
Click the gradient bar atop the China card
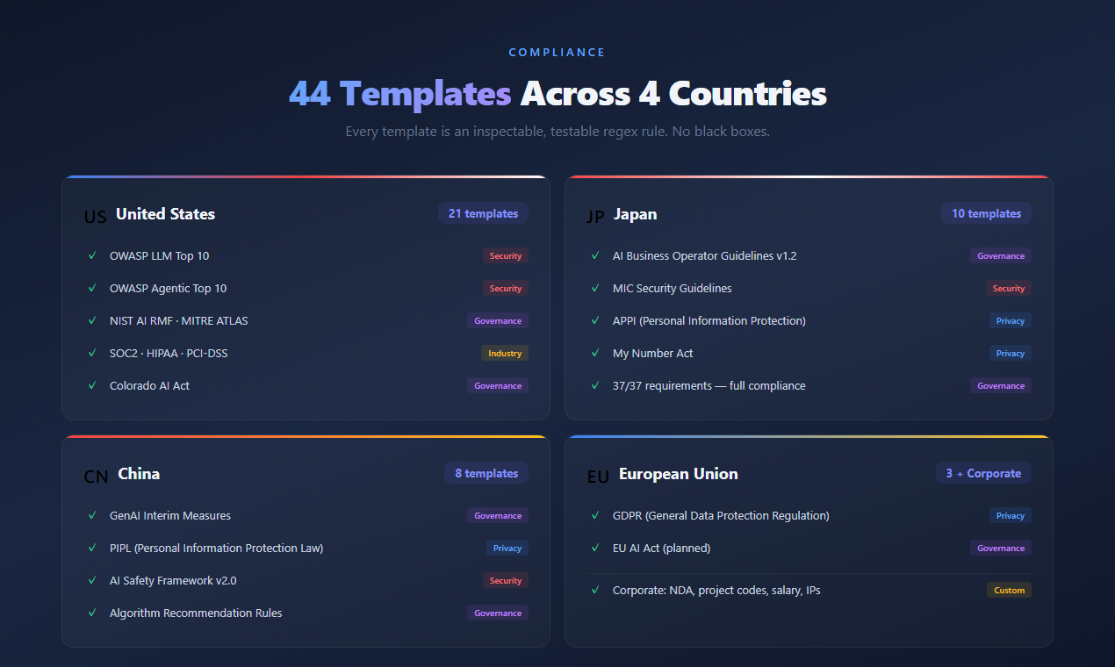pos(305,434)
